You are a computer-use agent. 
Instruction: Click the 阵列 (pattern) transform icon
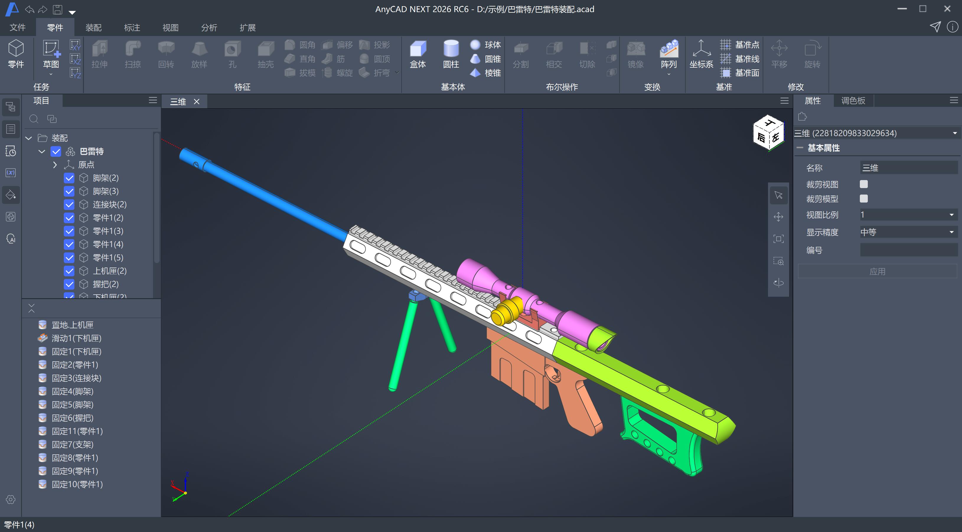(x=668, y=49)
